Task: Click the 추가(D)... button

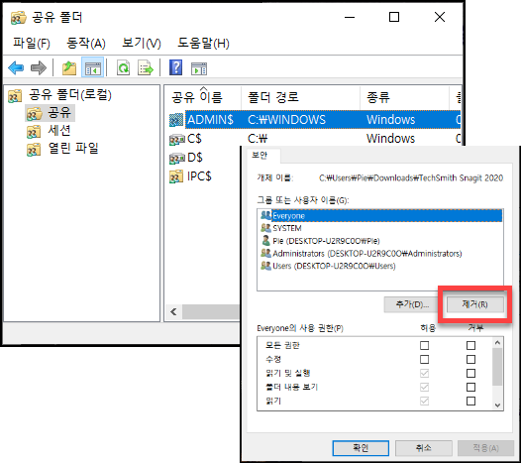Action: tap(412, 304)
